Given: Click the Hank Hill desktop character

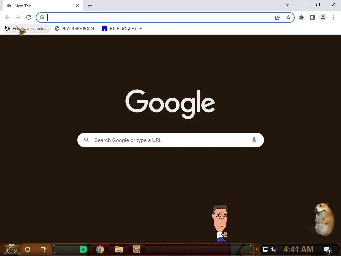Looking at the screenshot, I should pos(220,223).
